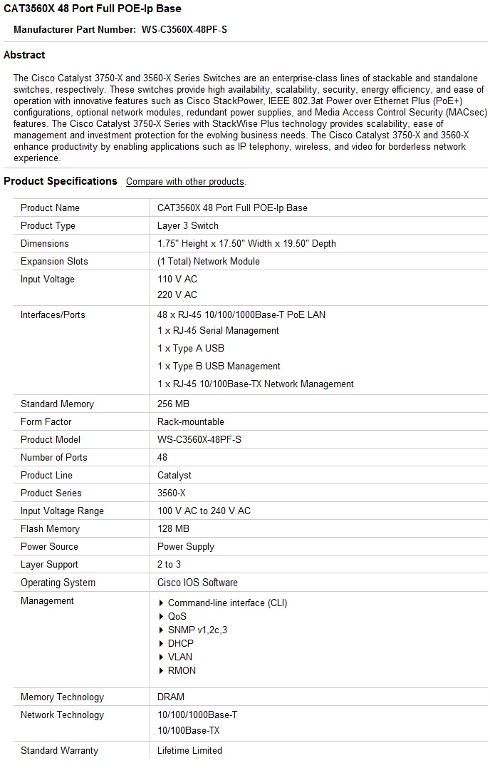Select the Rack-mountable form factor value

point(190,422)
